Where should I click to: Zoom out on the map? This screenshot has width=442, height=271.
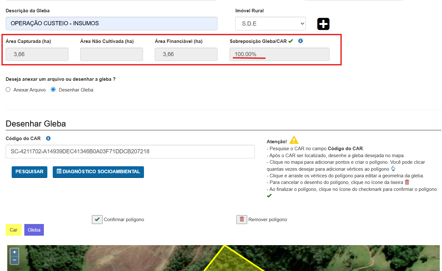[x=15, y=260]
